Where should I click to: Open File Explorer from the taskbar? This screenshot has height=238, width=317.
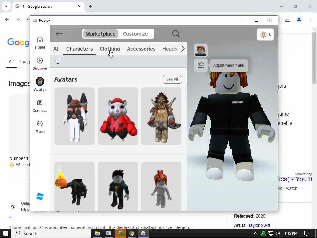(98, 234)
